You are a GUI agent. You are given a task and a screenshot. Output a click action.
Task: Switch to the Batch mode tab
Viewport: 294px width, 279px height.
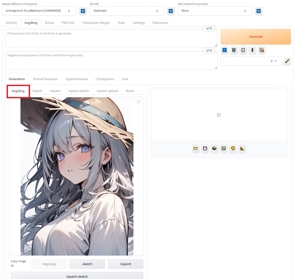pos(130,91)
